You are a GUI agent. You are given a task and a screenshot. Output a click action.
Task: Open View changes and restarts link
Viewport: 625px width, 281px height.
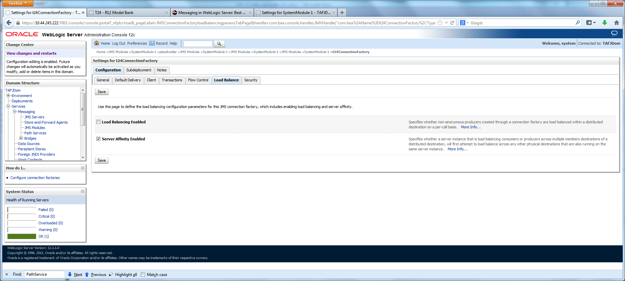[x=31, y=53]
